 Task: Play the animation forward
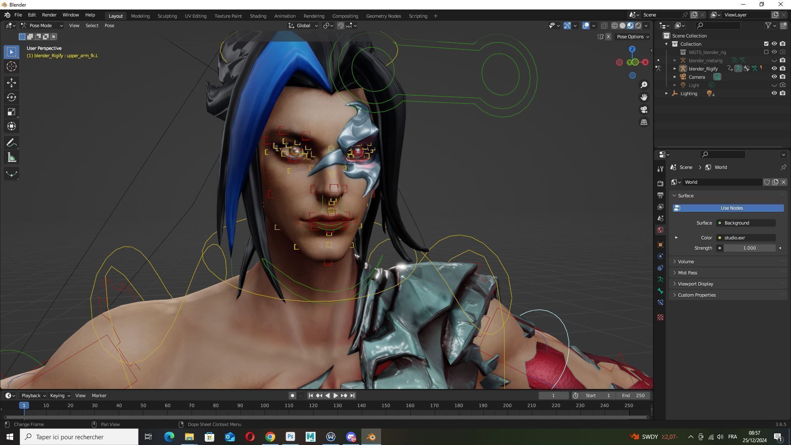coord(335,396)
